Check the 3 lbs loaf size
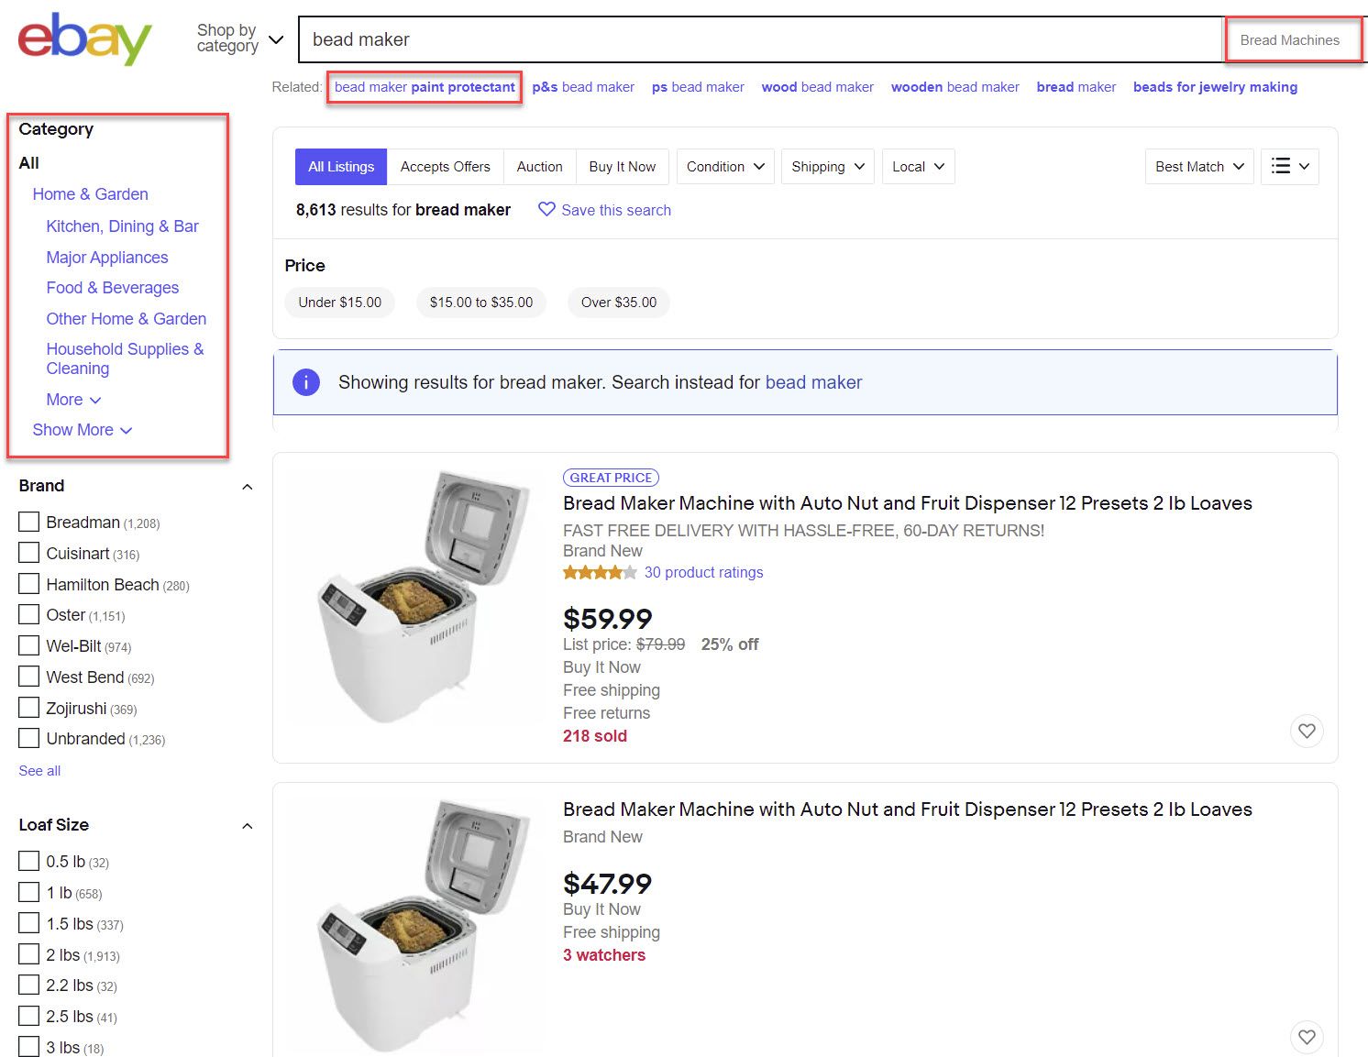The height and width of the screenshot is (1057, 1368). click(x=29, y=1046)
